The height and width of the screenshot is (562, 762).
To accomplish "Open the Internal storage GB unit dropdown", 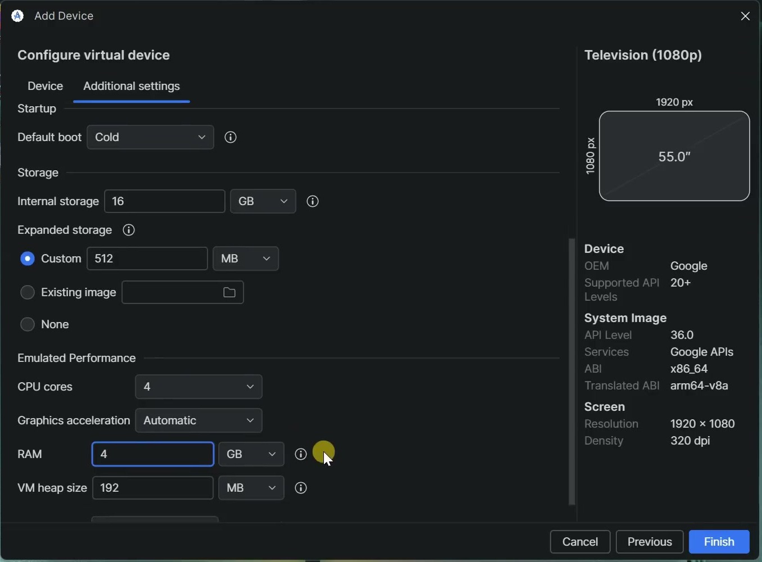I will pyautogui.click(x=263, y=202).
